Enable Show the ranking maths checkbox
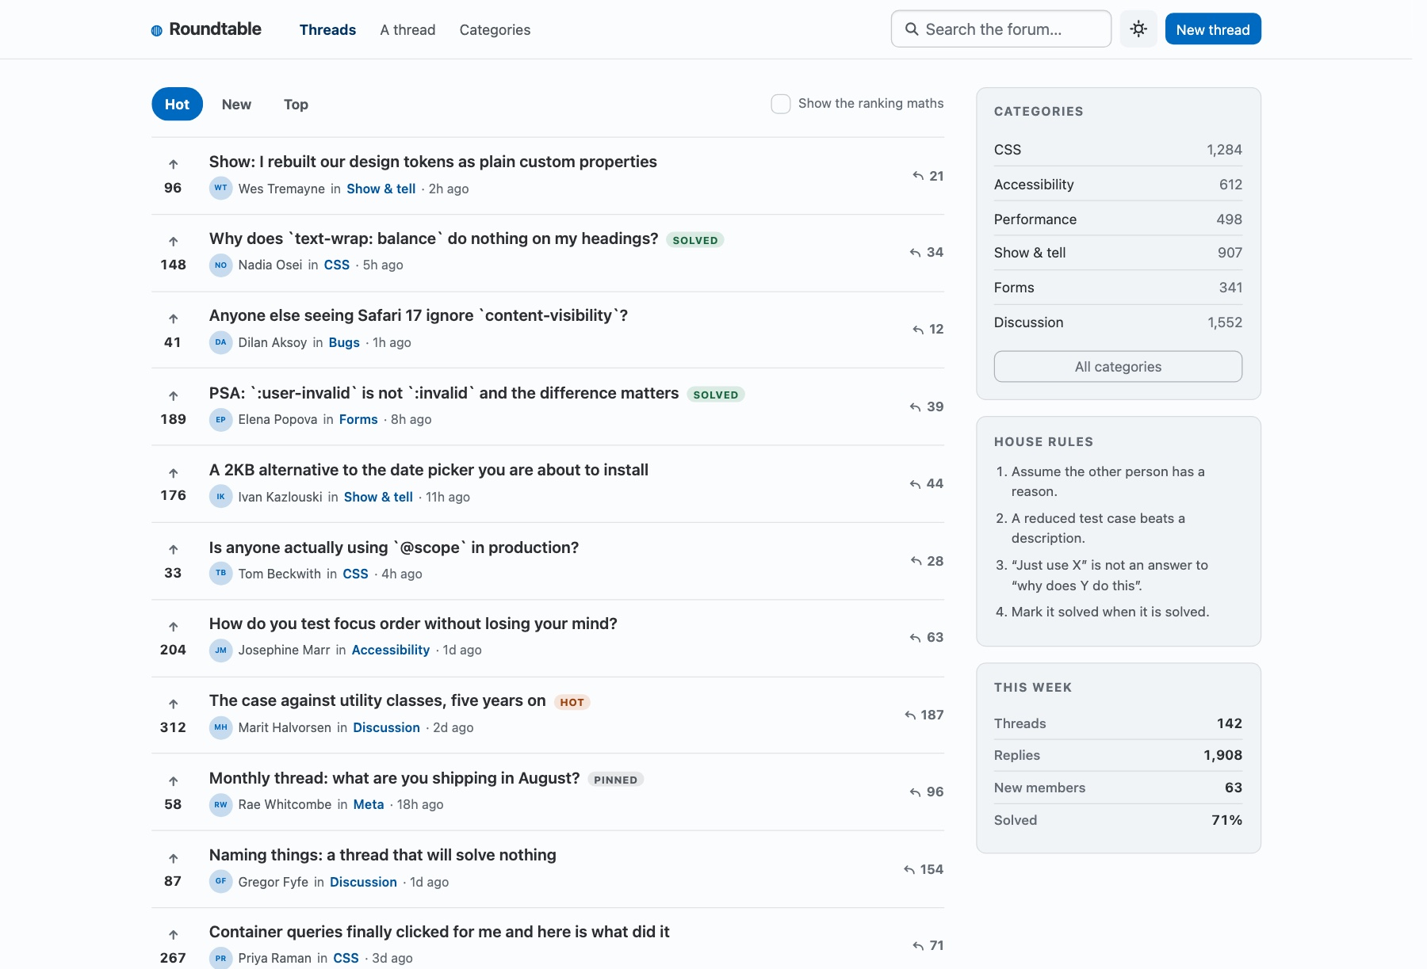 [781, 104]
